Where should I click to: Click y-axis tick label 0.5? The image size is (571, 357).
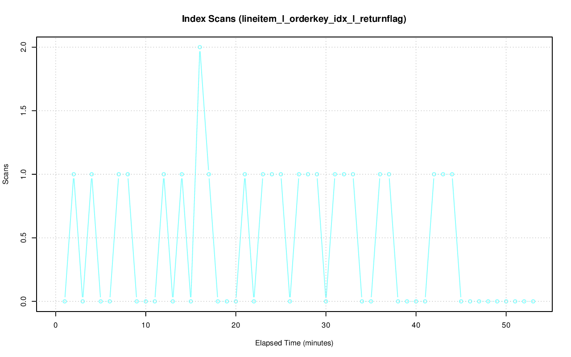[x=23, y=238]
